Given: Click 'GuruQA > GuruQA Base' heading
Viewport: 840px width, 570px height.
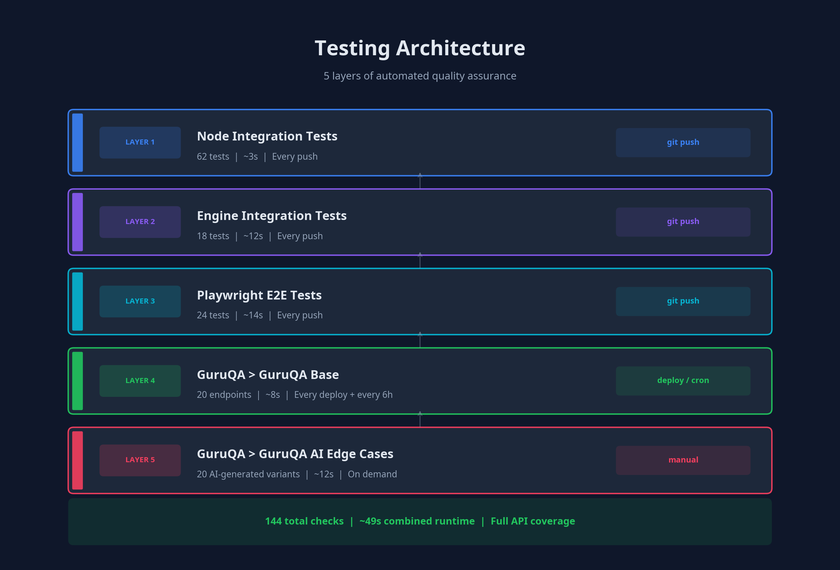Looking at the screenshot, I should click(x=268, y=375).
